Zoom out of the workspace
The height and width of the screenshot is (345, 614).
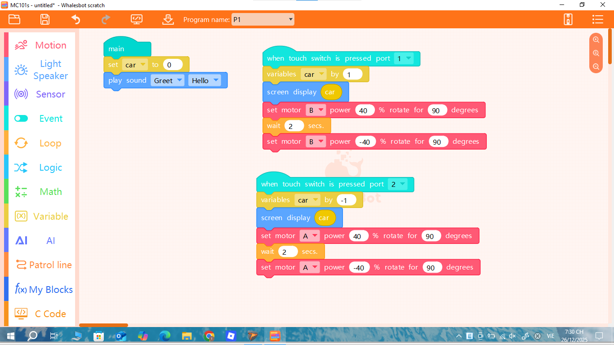pos(596,66)
